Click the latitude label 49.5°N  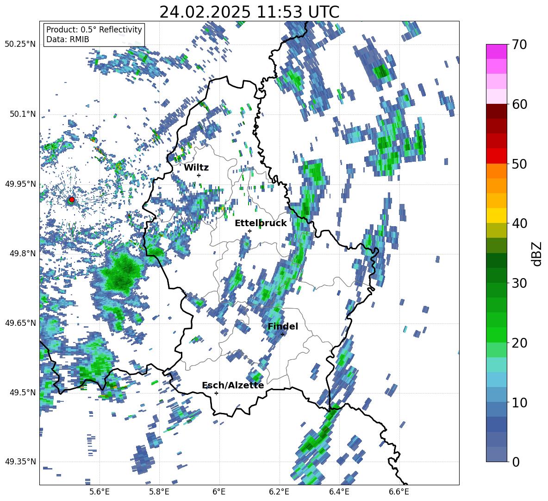22,392
